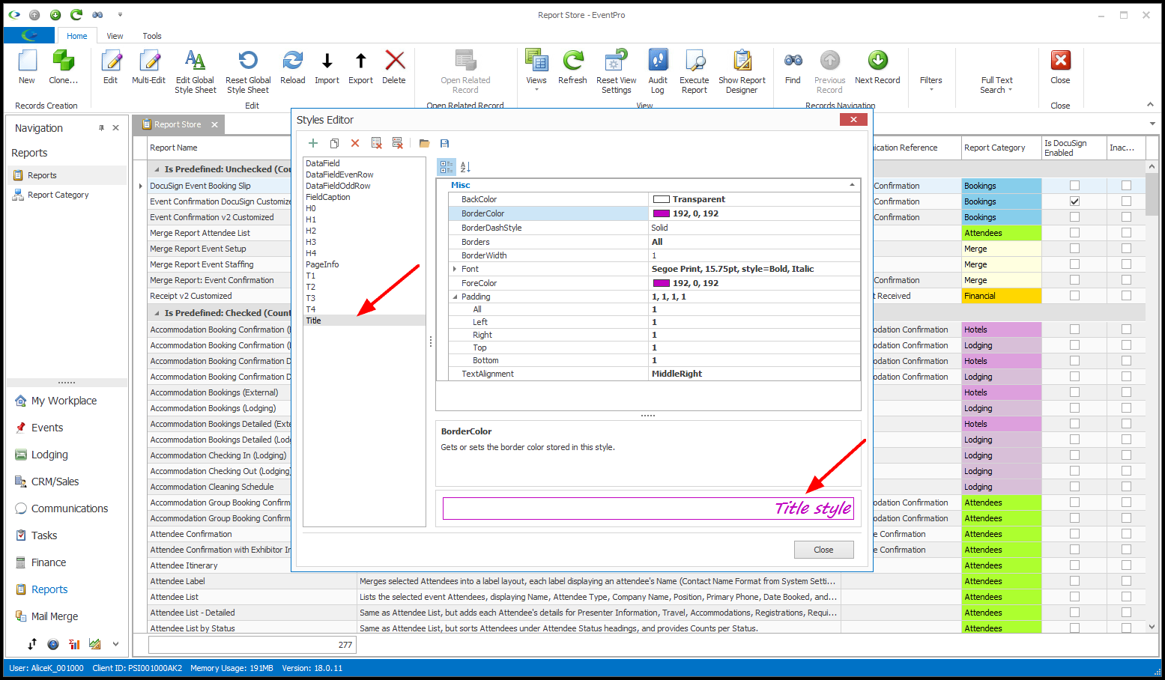Toggle Inactive checkbox for Attendee Label row
1165x680 pixels.
[1126, 581]
